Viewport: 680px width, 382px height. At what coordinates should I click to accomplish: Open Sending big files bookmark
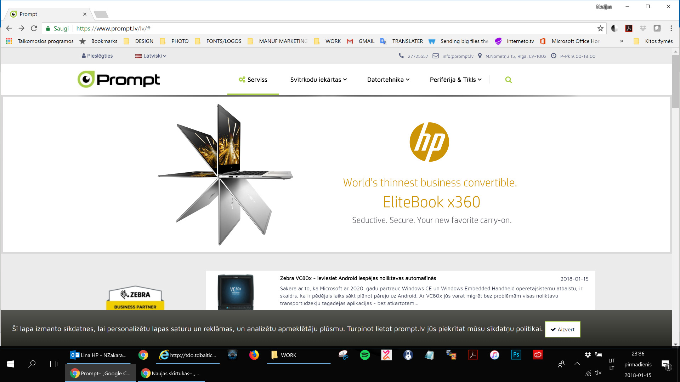(x=458, y=41)
